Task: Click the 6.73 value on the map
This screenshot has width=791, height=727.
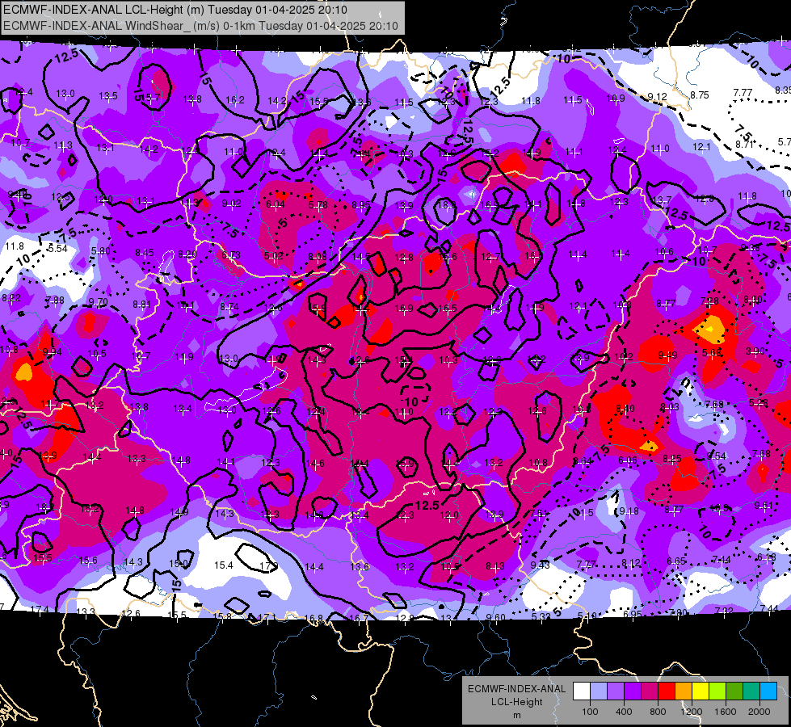Action: (x=231, y=255)
